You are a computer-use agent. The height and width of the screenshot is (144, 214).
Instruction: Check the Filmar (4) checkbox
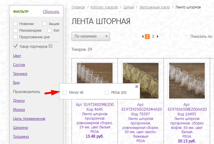click(x=65, y=93)
